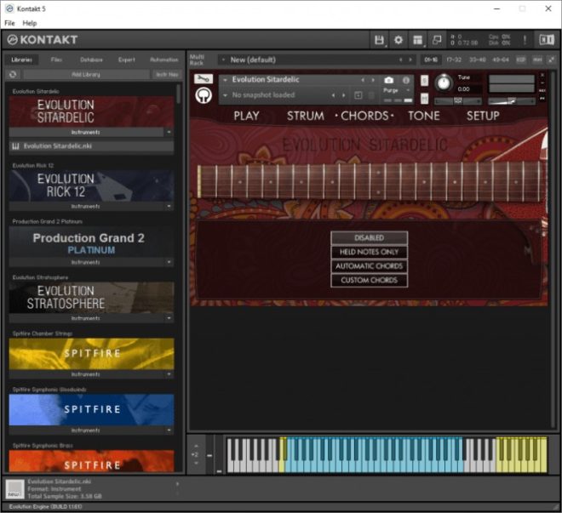This screenshot has width=562, height=513.
Task: Click the Orange Tree Samples logo
Action: (204, 95)
